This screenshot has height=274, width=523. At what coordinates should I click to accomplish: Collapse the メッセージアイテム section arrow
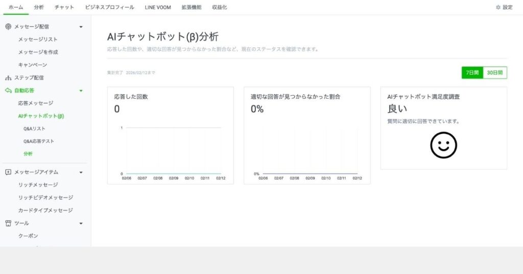tap(81, 172)
